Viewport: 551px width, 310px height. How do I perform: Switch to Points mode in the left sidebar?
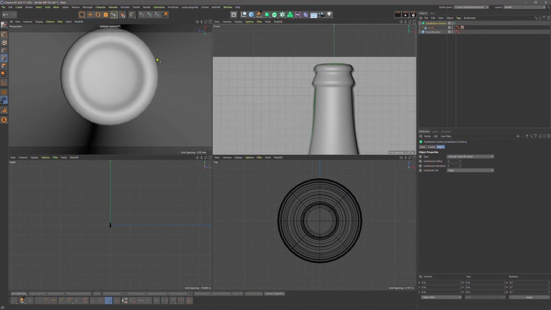pos(3,74)
